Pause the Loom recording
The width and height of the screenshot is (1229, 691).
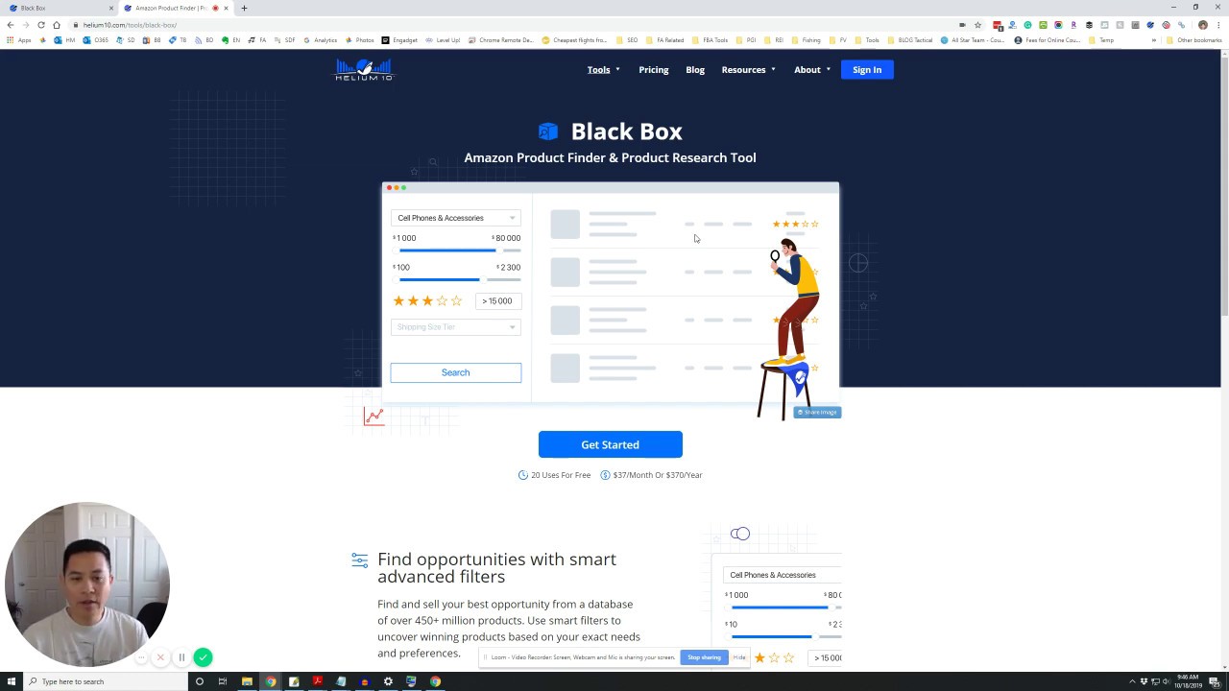(181, 657)
